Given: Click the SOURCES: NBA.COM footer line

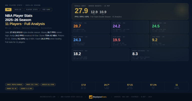Looking at the screenshot, I should [x=133, y=97].
